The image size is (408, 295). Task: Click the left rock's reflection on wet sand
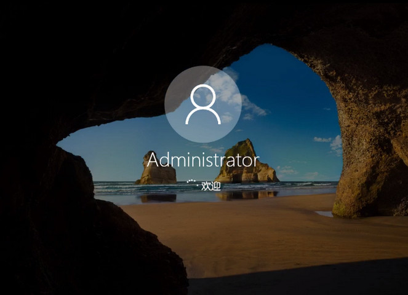[x=158, y=198]
